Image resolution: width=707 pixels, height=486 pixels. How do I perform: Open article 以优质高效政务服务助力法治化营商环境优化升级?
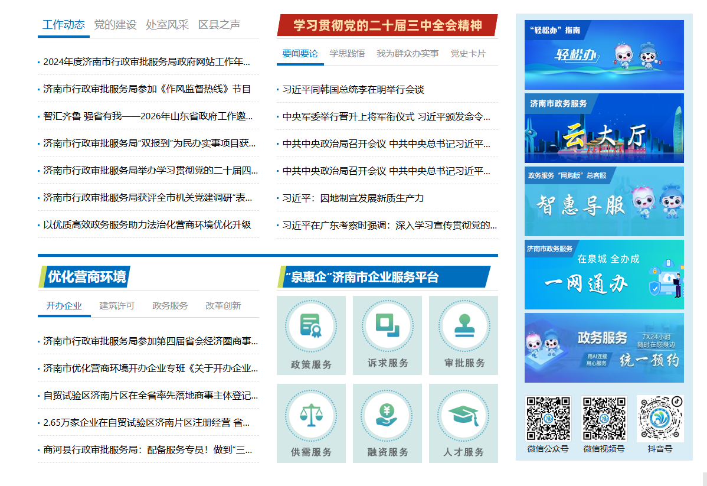point(147,225)
